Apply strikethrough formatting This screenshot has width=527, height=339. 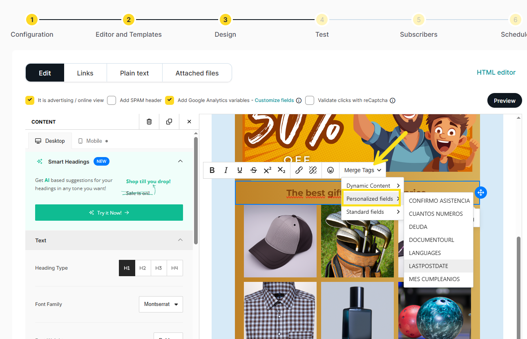tap(254, 170)
